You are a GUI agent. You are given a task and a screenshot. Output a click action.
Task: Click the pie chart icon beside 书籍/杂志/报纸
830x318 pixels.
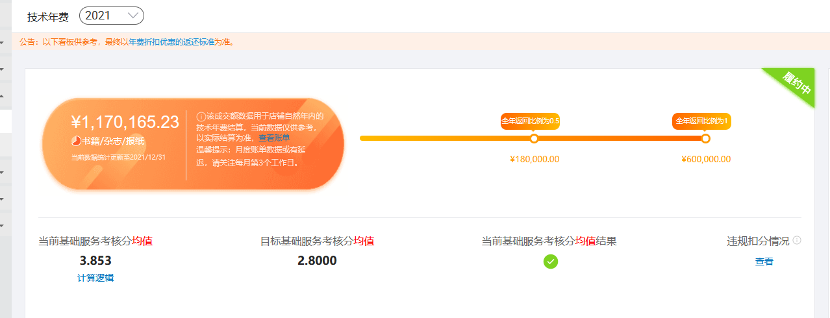tap(75, 141)
